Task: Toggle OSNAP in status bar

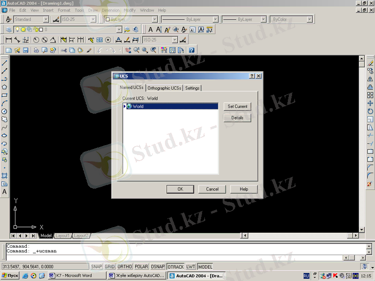Action: tap(157, 266)
